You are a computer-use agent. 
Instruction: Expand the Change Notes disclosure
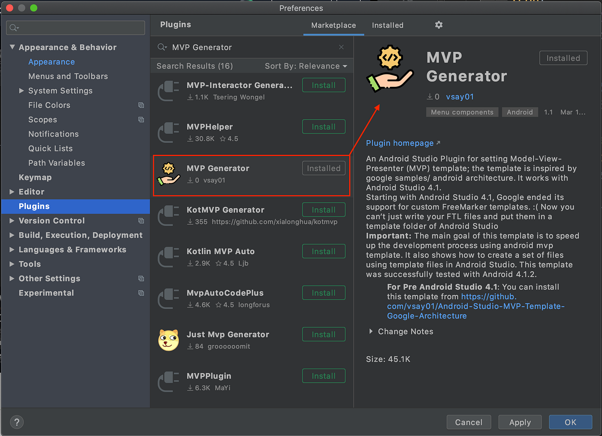point(371,332)
